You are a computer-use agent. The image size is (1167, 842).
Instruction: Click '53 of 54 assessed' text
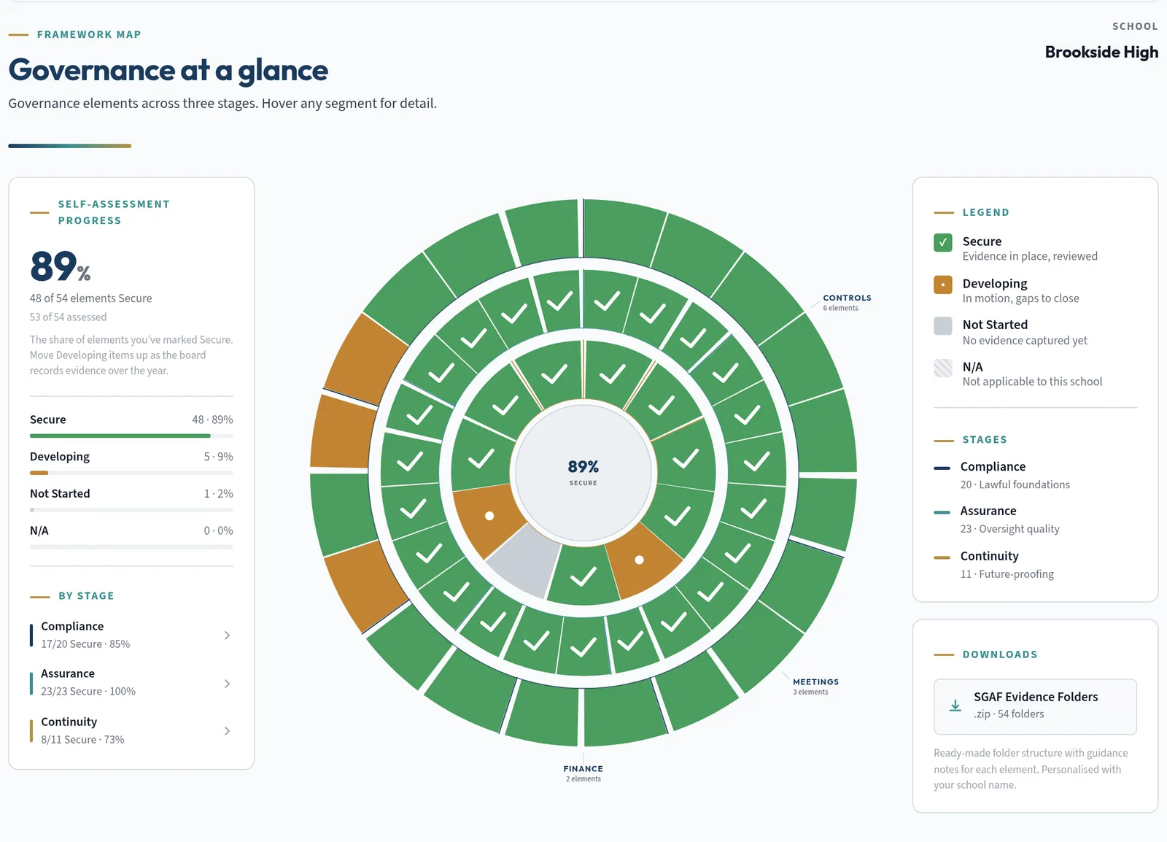click(68, 317)
